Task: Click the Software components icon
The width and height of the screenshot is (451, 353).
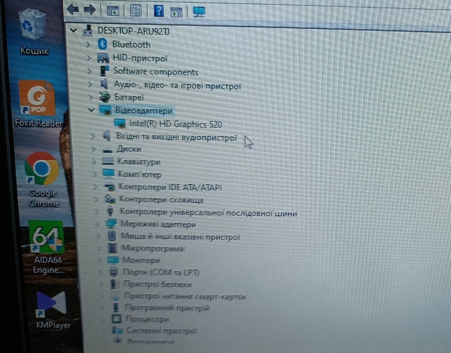Action: (105, 71)
